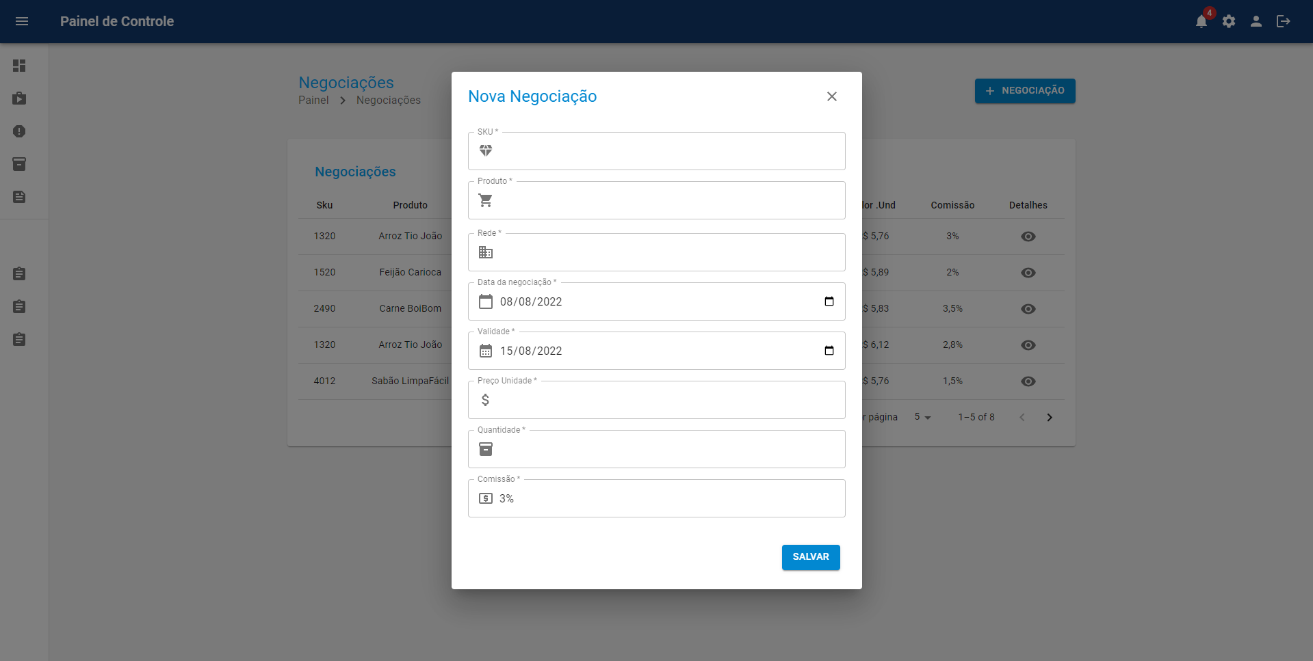Open the archive box icon in the sidebar
The height and width of the screenshot is (661, 1313).
click(x=19, y=164)
